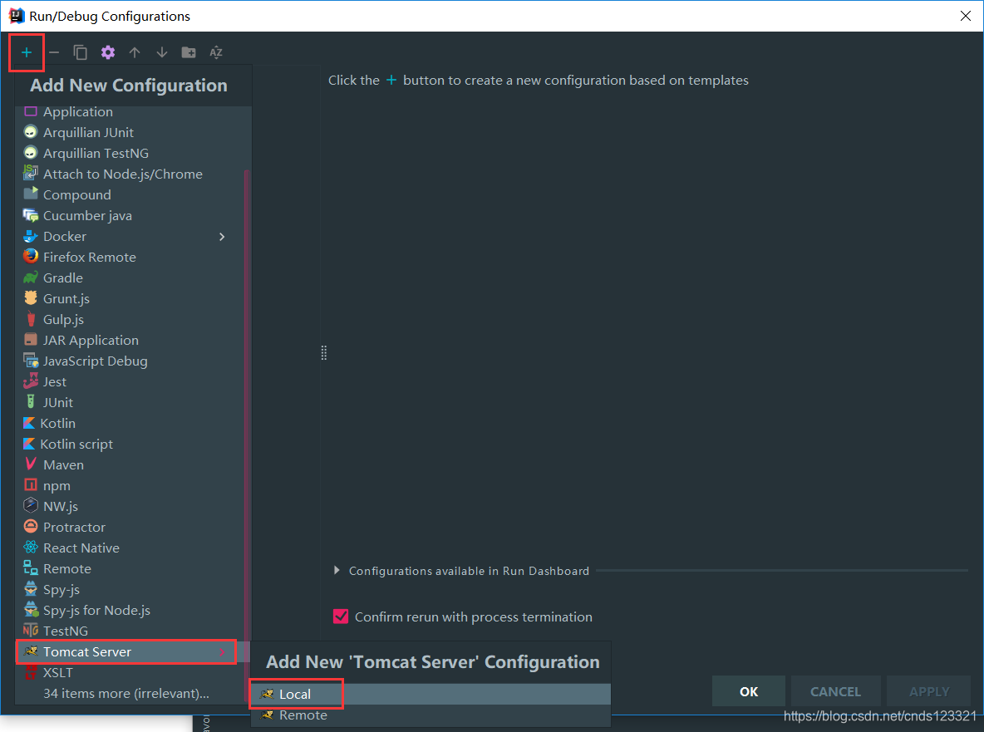Click the Docker whale icon
This screenshot has width=984, height=732.
pyautogui.click(x=30, y=237)
